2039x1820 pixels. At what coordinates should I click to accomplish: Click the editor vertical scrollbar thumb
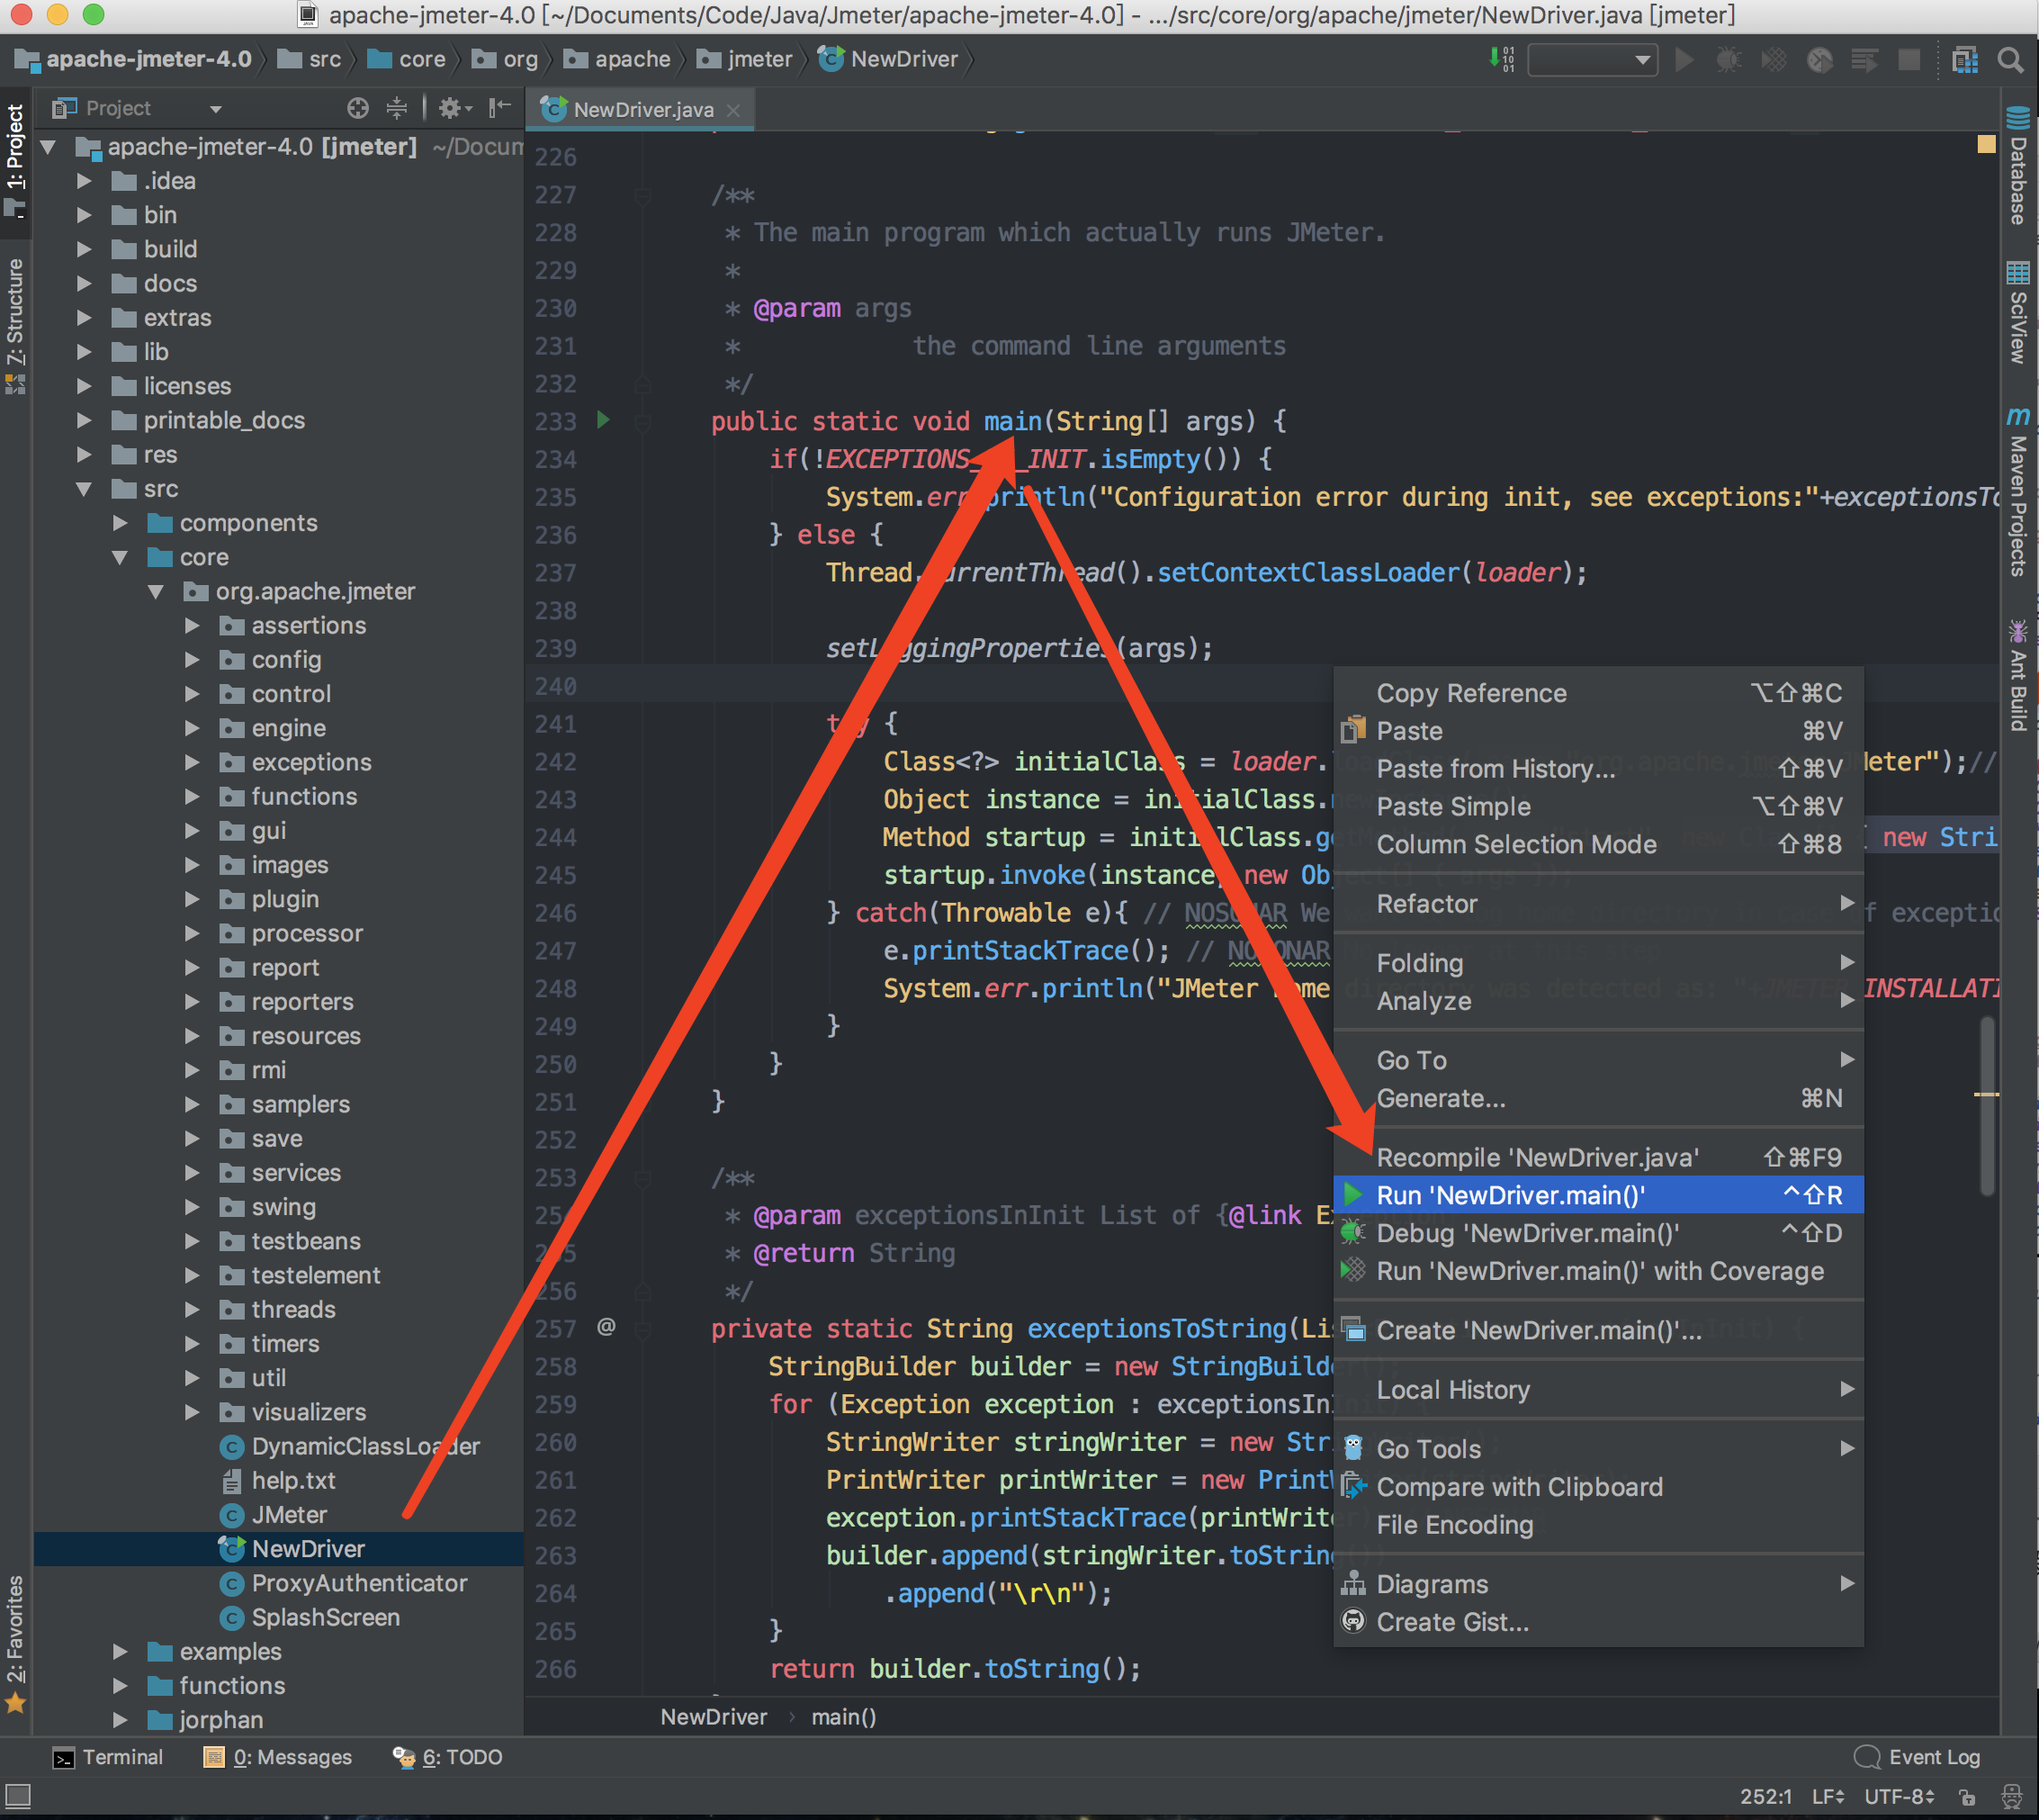pyautogui.click(x=1987, y=1105)
